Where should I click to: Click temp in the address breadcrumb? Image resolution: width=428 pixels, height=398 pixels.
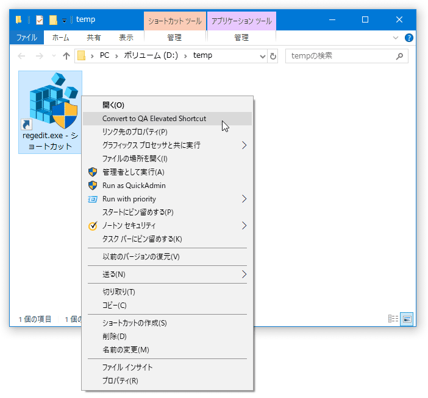pyautogui.click(x=202, y=55)
